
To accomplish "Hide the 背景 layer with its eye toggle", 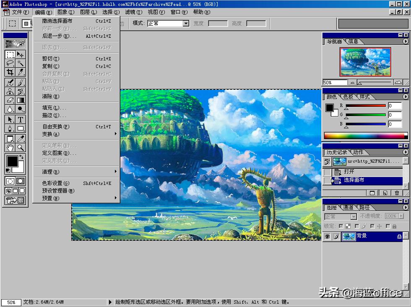I will pyautogui.click(x=328, y=236).
